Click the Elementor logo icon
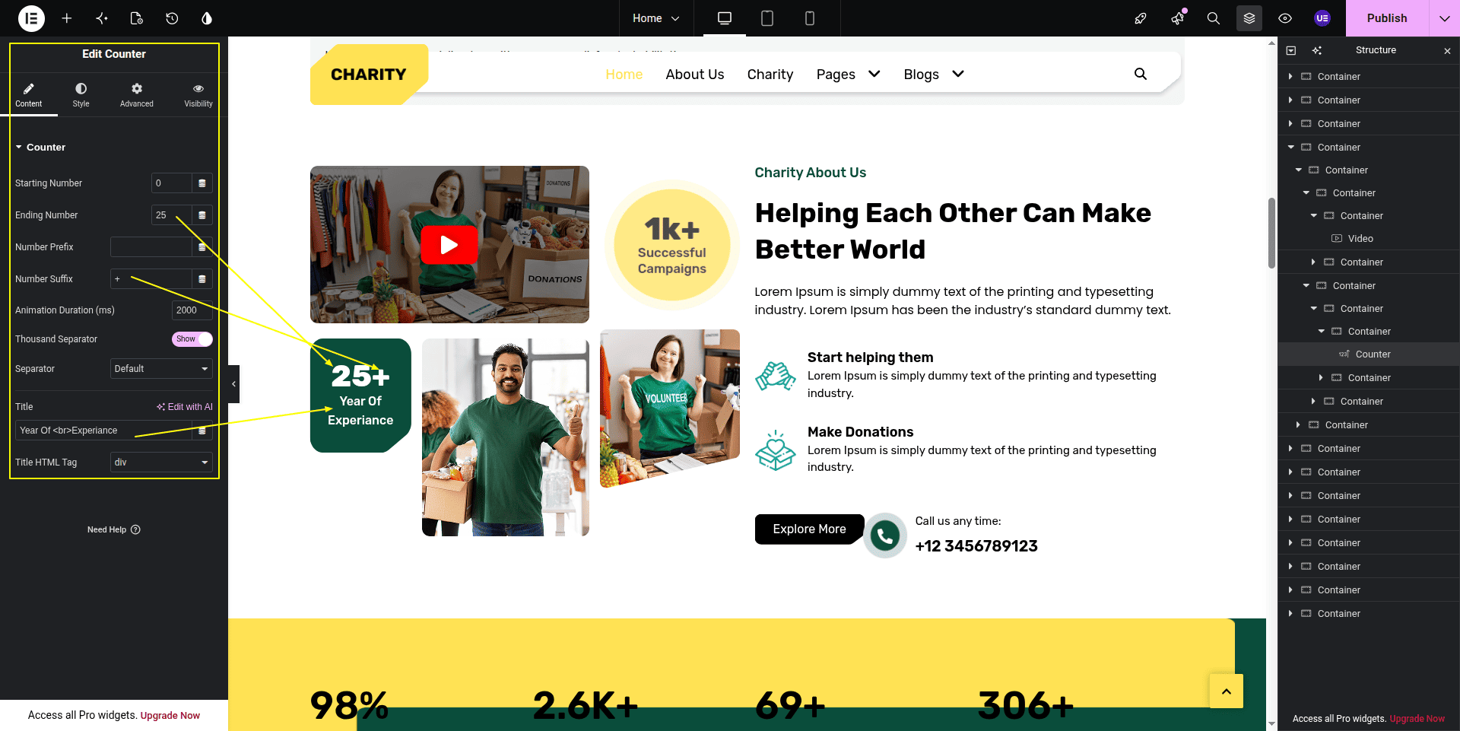 (31, 18)
